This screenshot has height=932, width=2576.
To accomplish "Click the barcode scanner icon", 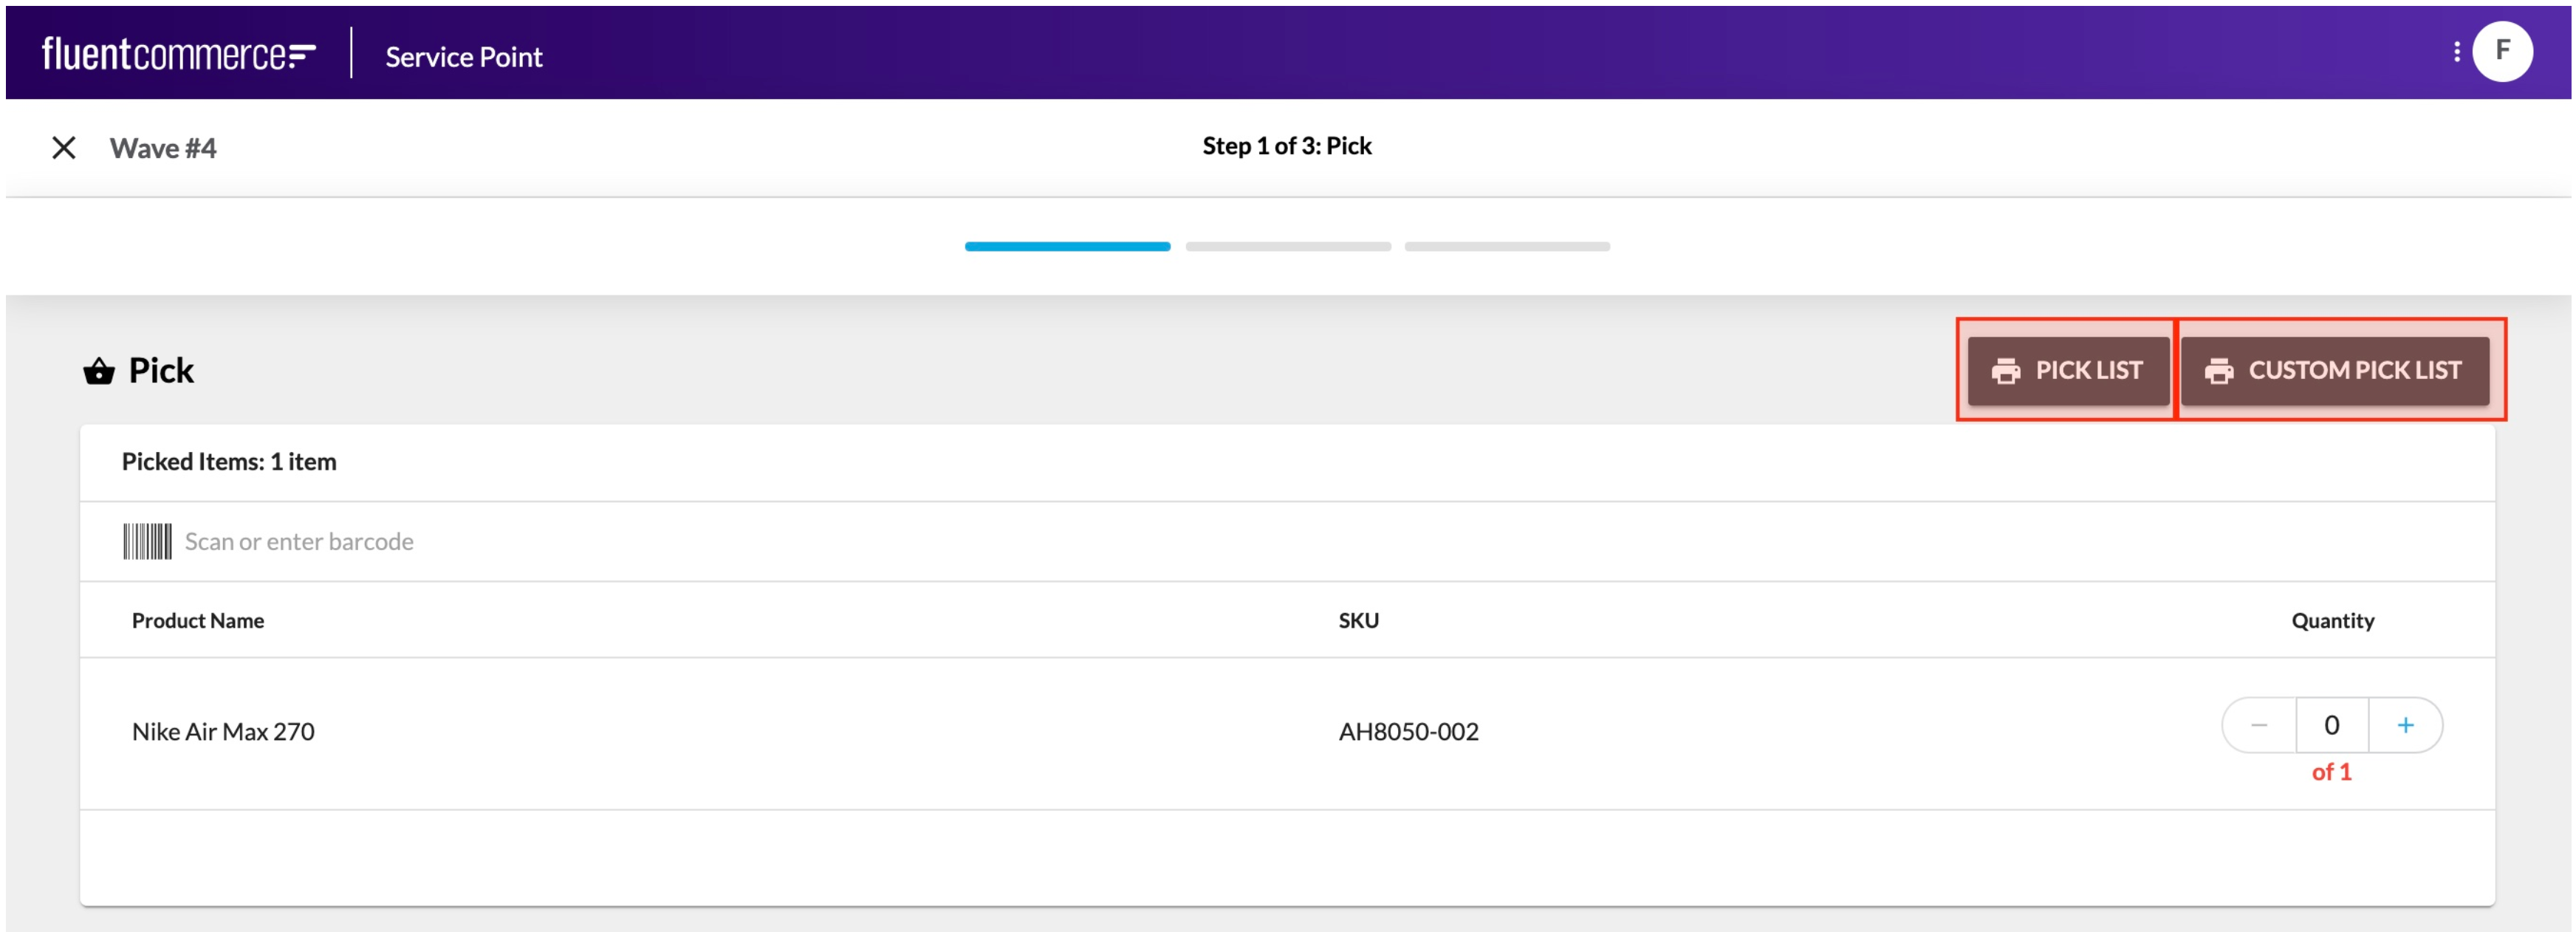I will 147,541.
